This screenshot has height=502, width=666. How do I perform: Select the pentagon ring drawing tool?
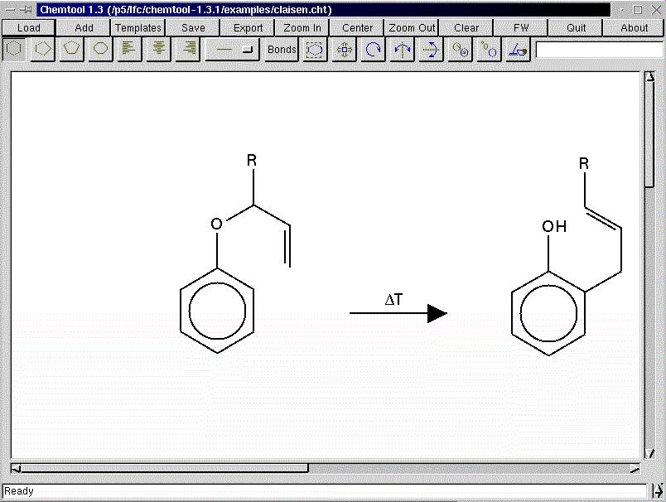[x=72, y=50]
